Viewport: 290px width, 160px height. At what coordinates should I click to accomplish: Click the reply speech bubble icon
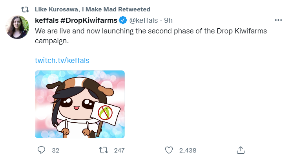tap(41, 150)
